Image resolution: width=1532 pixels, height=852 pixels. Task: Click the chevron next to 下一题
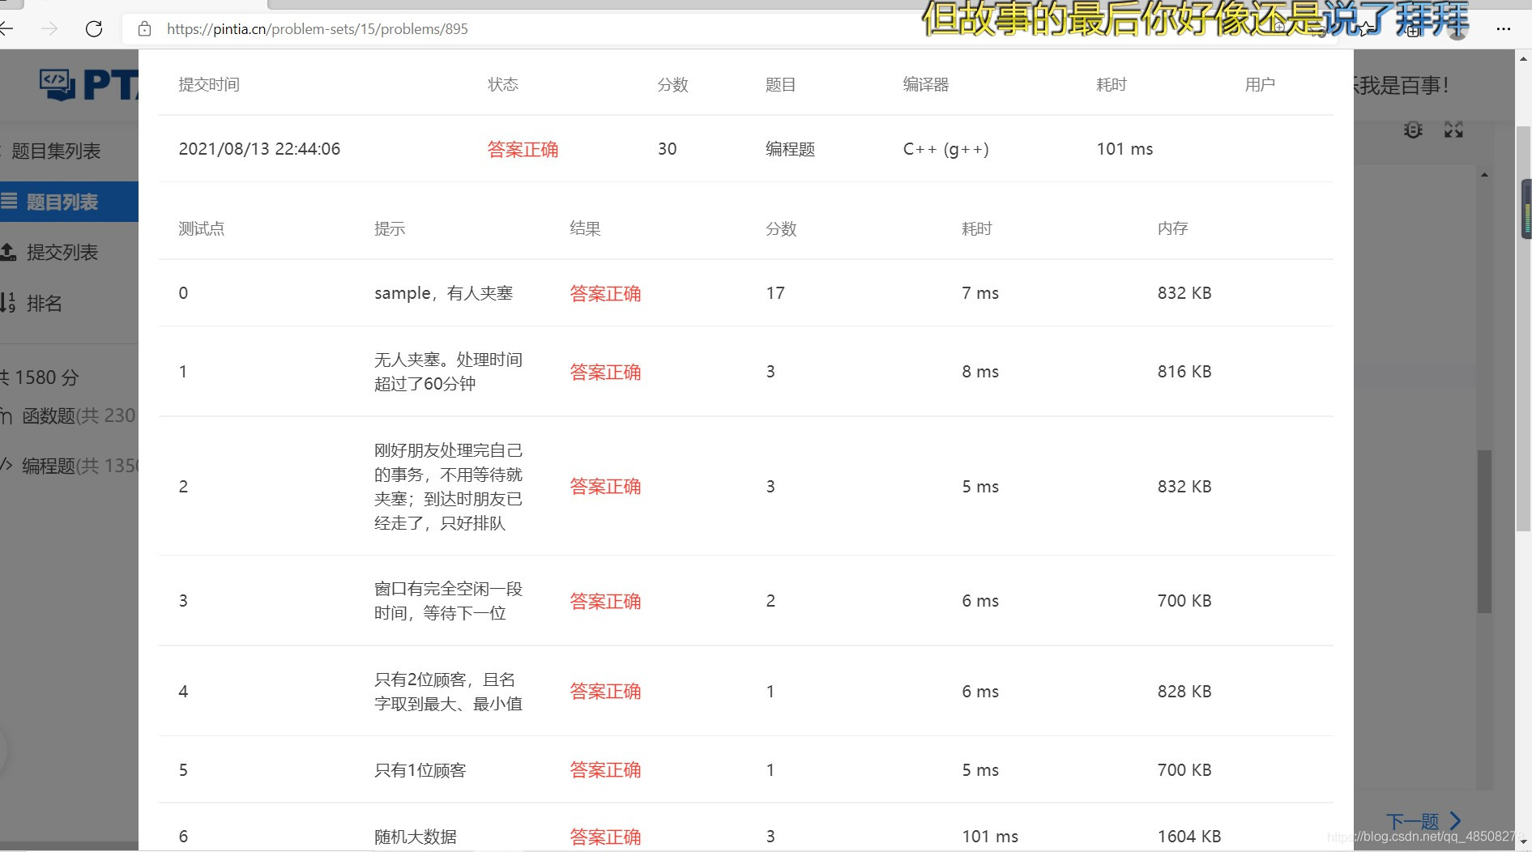tap(1455, 820)
